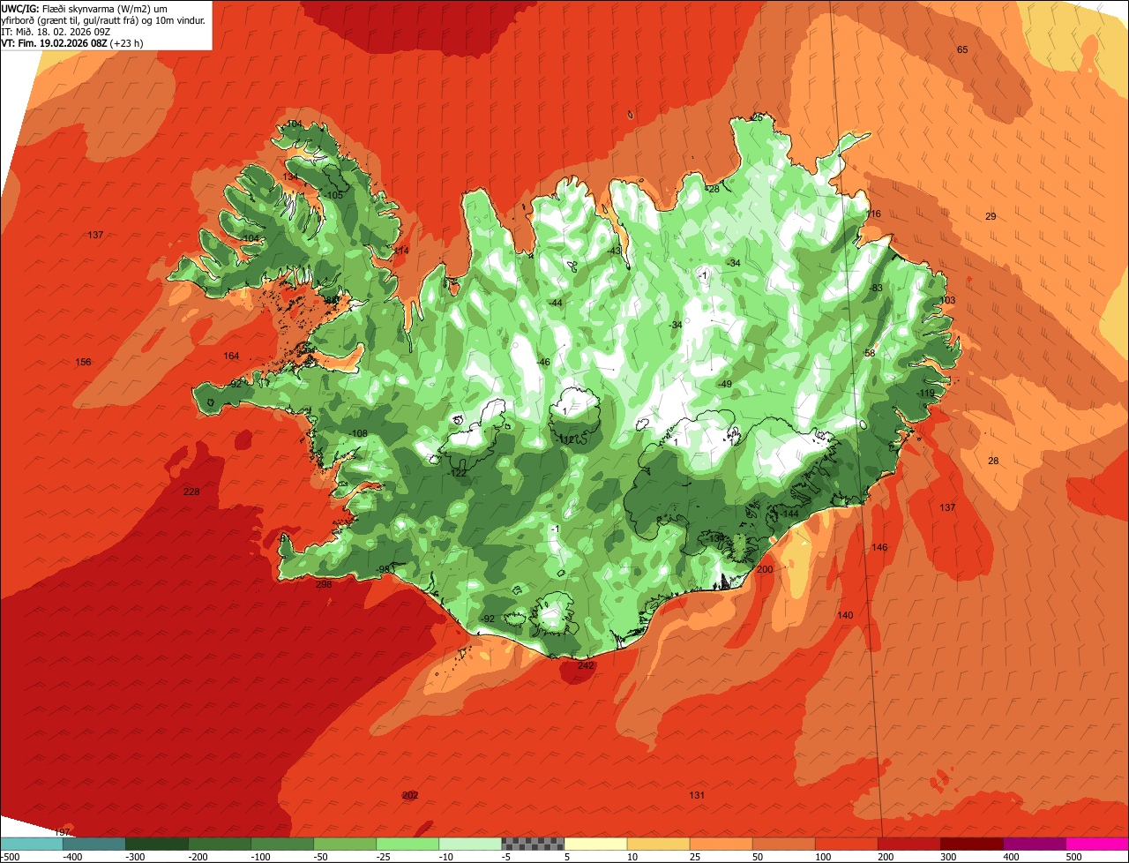1129x863 pixels.
Task: Click the palest green swatch between -10 and -5
Action: coord(470,844)
